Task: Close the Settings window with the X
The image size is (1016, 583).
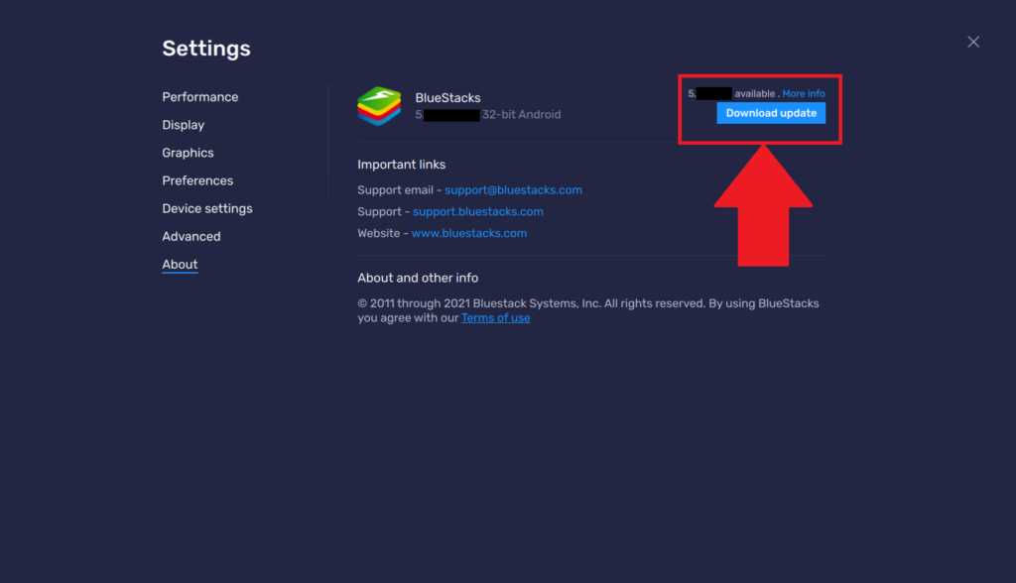Action: point(973,42)
